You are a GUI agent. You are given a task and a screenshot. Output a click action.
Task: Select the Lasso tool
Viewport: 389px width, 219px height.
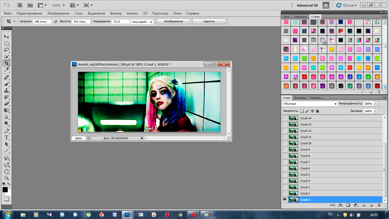click(x=7, y=50)
